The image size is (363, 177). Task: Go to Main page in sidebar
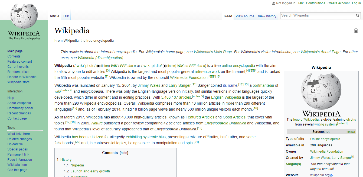(15, 51)
